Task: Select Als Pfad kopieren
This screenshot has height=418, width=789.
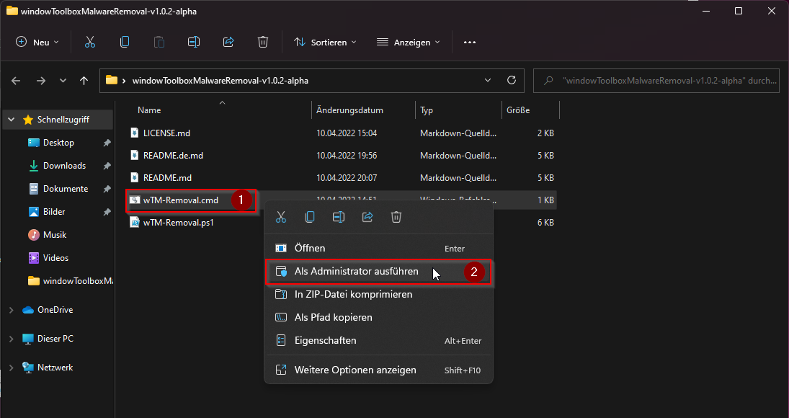Action: [x=378, y=317]
